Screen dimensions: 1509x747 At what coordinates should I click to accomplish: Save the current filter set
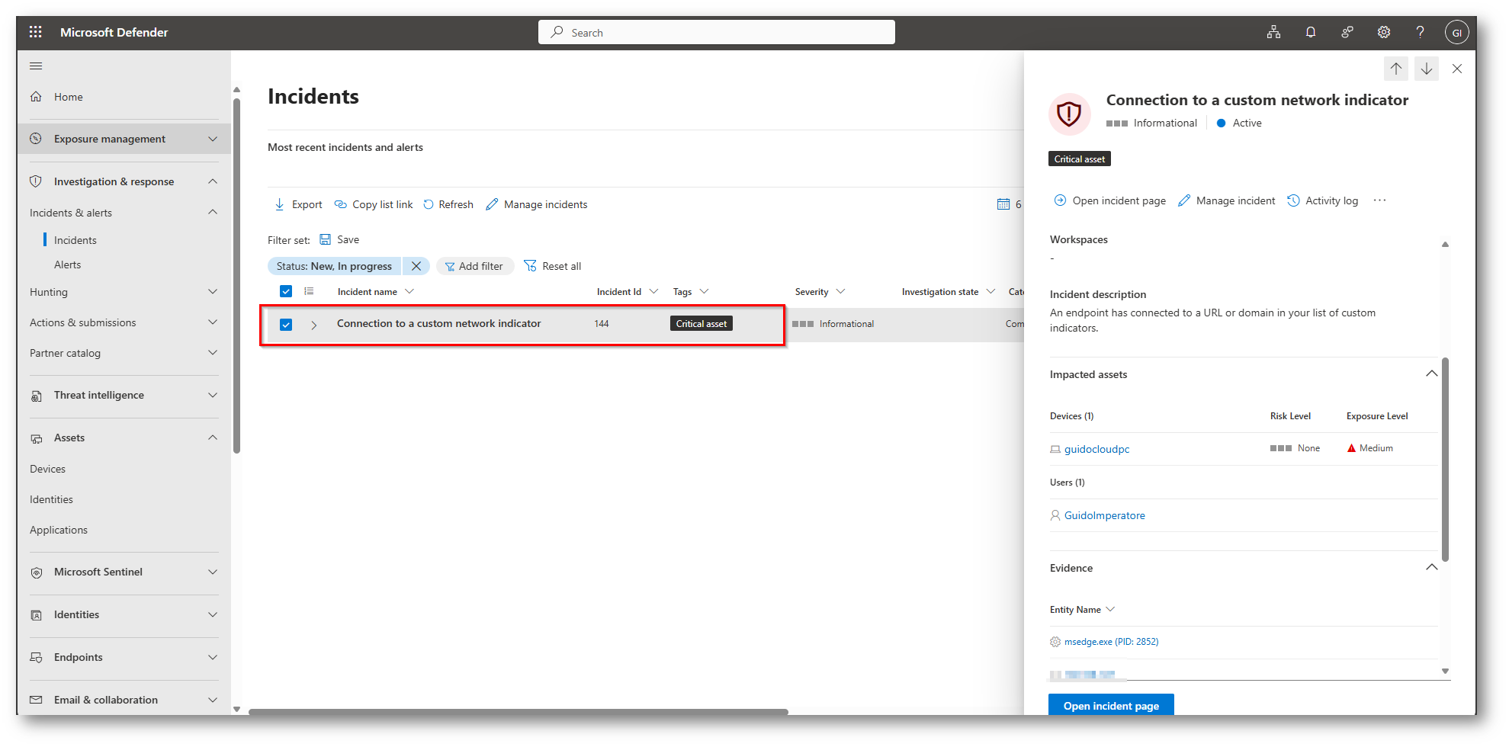point(339,239)
